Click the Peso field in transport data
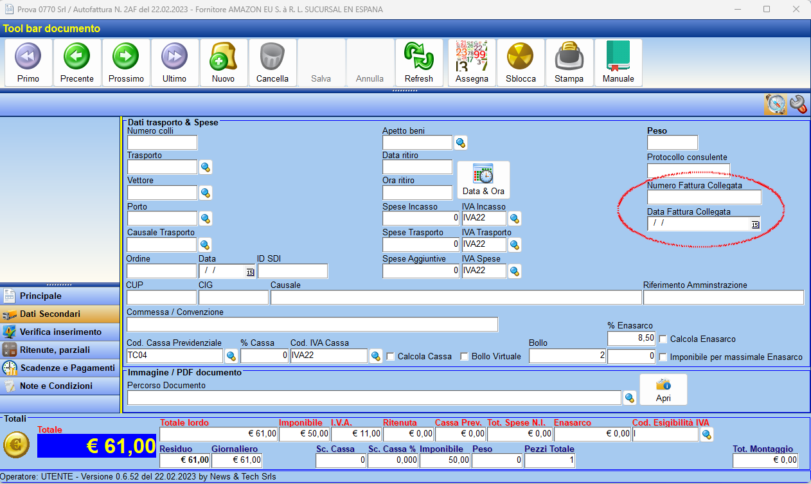Image resolution: width=811 pixels, height=484 pixels. [x=672, y=143]
